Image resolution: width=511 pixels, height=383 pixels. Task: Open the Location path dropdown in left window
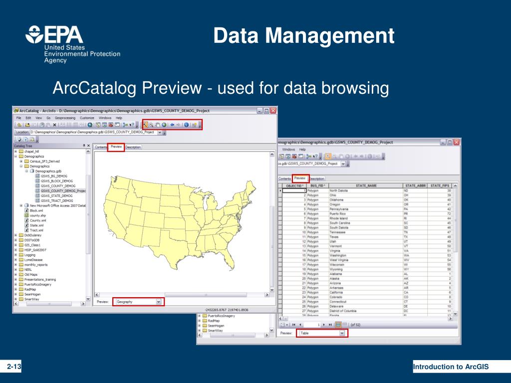pos(160,133)
